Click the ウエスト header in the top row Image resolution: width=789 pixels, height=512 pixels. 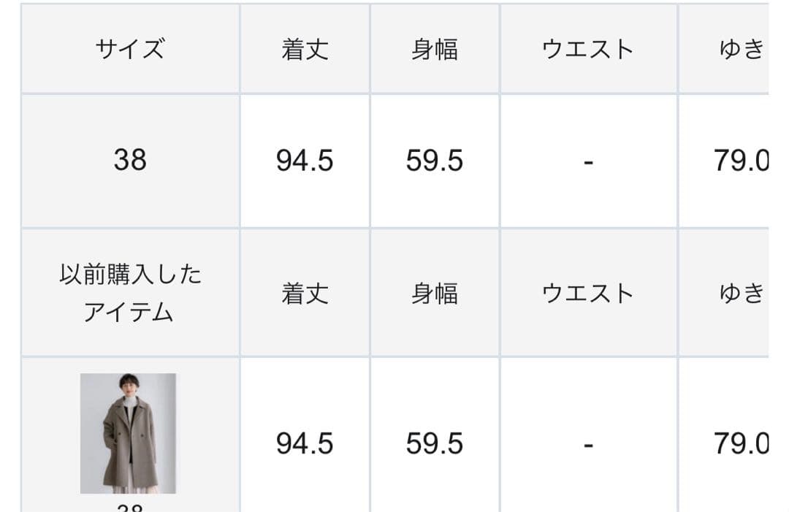pos(588,50)
